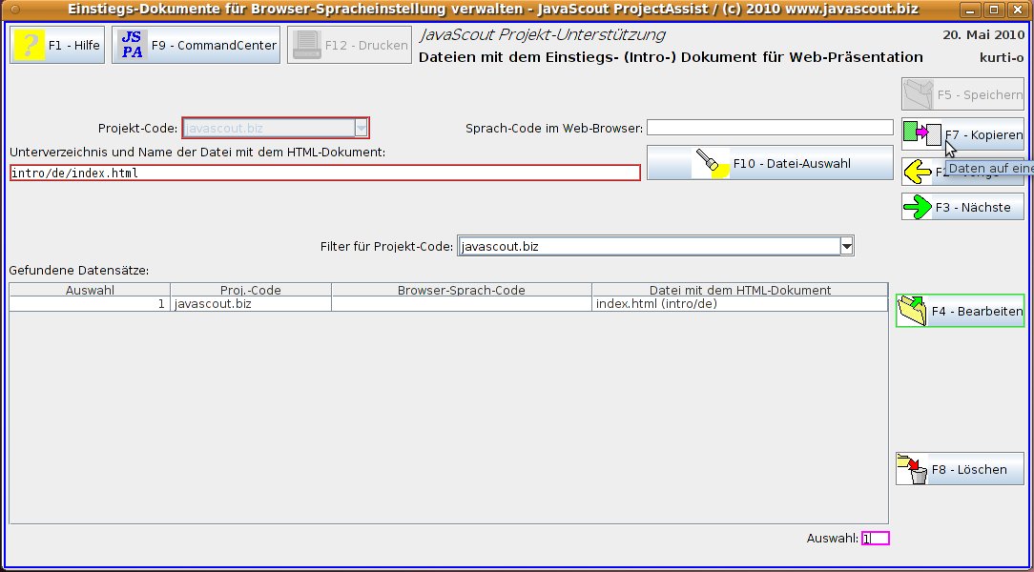Click the folder icon for F4 Bearbeiten
Image resolution: width=1034 pixels, height=572 pixels.
913,311
